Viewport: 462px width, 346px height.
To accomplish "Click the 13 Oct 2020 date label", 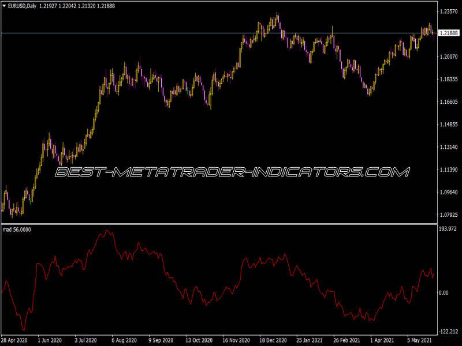I will (199, 340).
